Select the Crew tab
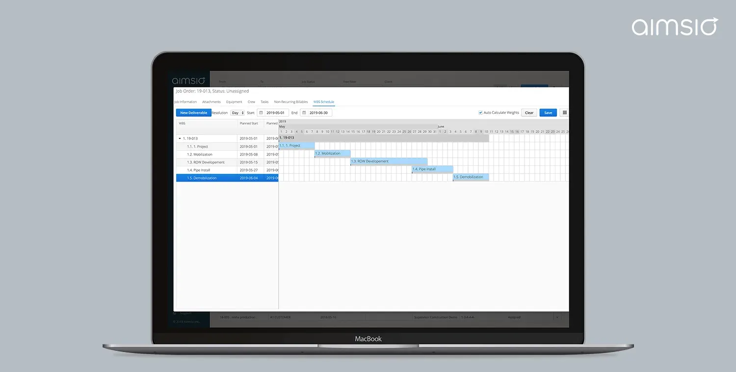The height and width of the screenshot is (372, 736). tap(251, 102)
